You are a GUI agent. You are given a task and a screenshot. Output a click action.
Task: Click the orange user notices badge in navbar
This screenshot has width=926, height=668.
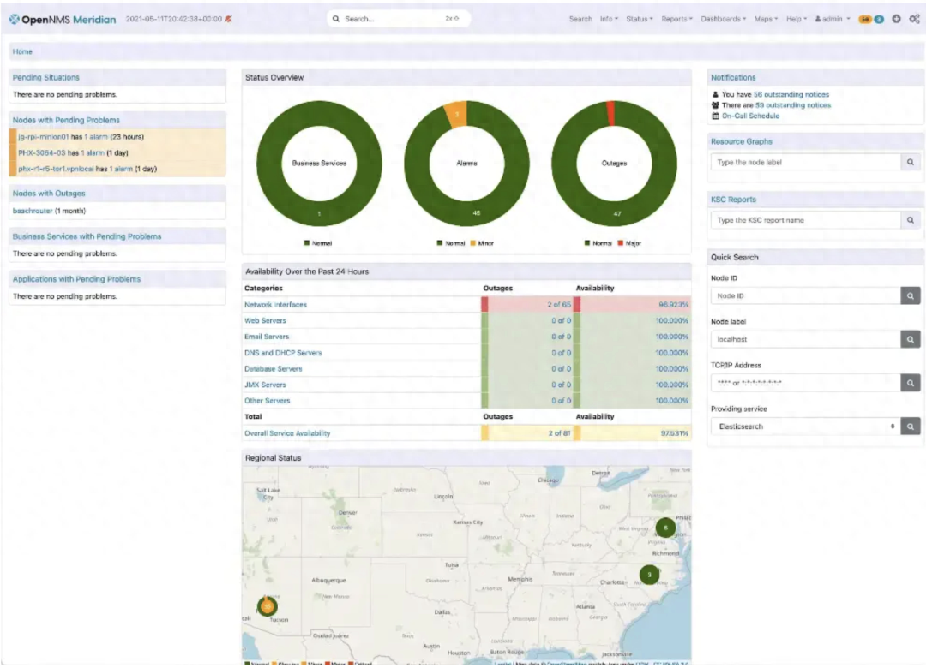pos(865,19)
